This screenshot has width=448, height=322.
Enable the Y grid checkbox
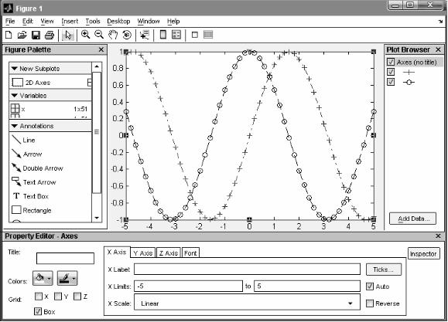point(58,297)
